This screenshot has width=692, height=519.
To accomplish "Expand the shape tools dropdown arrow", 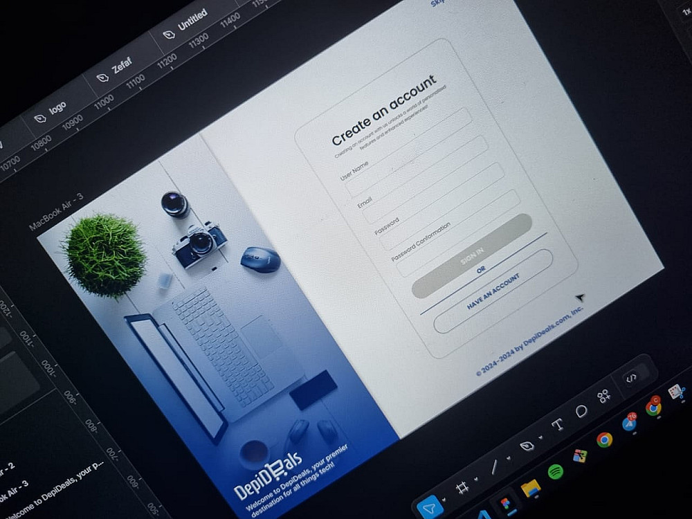I will pos(509,459).
